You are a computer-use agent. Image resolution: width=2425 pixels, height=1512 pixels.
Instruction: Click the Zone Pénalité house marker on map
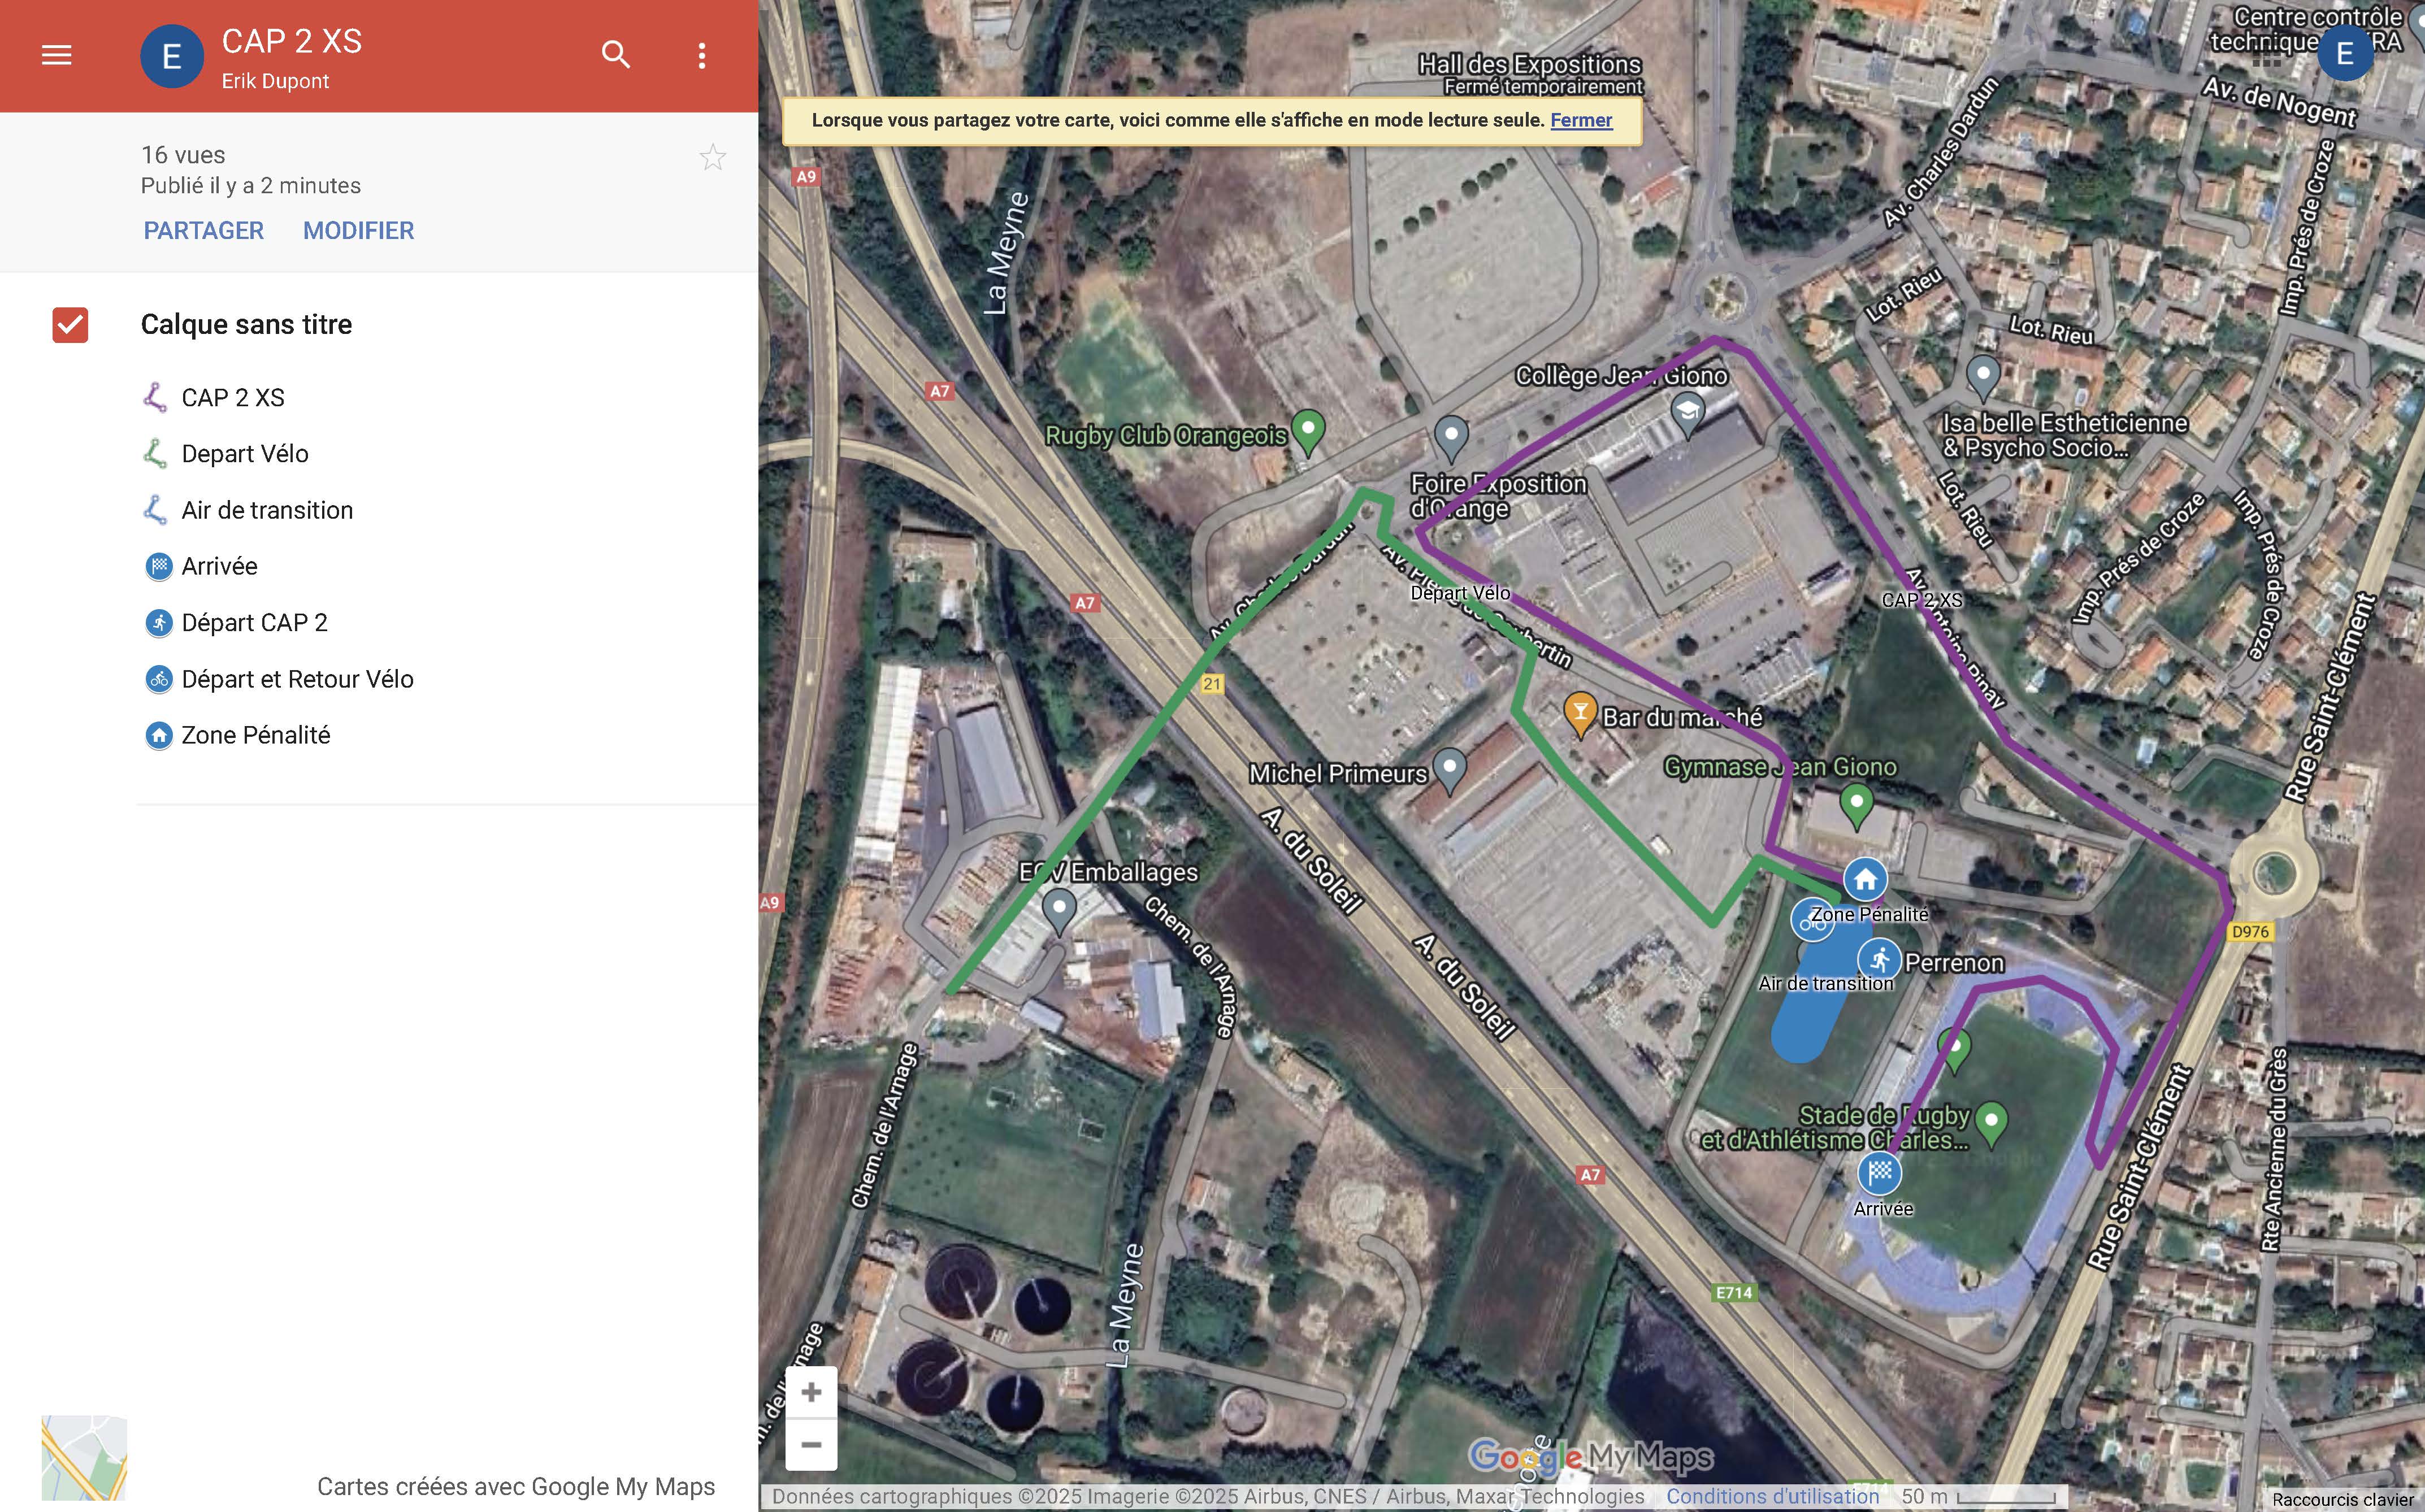tap(1865, 880)
